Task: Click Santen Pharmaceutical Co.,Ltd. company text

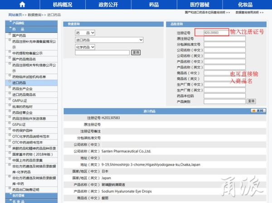Action: point(126,151)
